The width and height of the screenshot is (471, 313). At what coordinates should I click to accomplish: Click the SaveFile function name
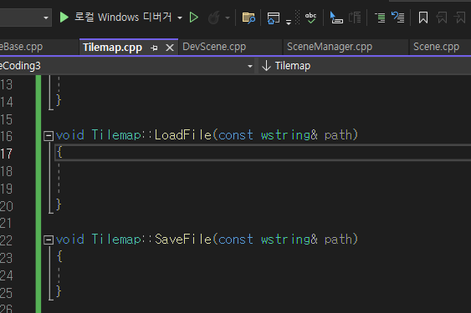click(x=183, y=240)
